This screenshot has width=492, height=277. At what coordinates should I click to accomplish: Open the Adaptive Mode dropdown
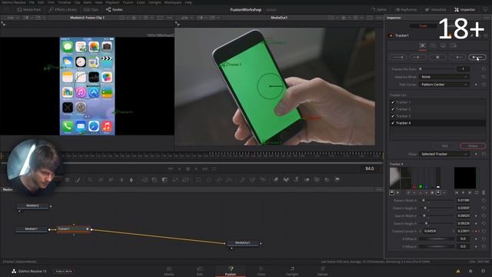[444, 77]
